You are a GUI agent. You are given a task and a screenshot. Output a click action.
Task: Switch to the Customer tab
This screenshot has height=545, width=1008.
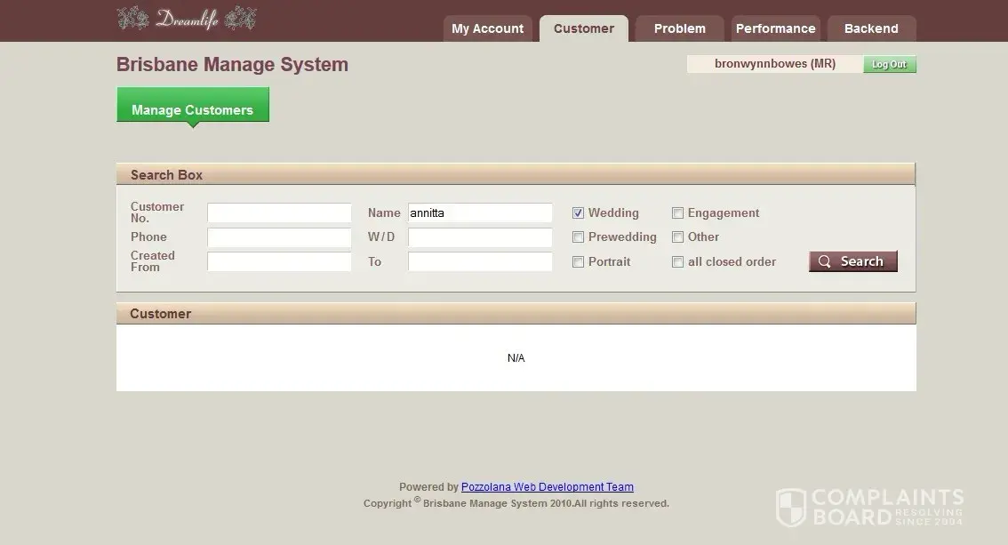(583, 28)
